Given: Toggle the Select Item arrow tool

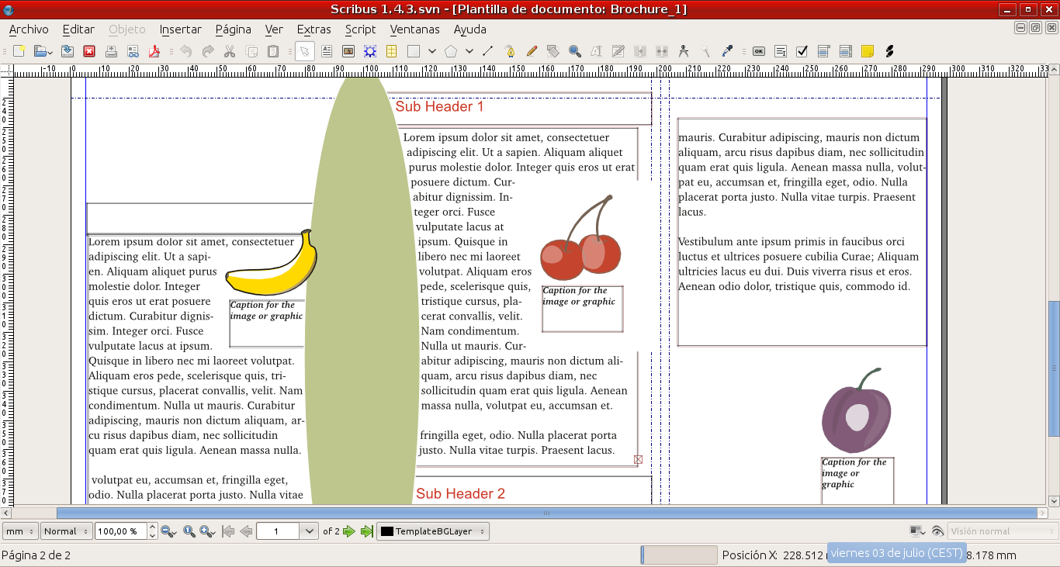Looking at the screenshot, I should [x=303, y=51].
